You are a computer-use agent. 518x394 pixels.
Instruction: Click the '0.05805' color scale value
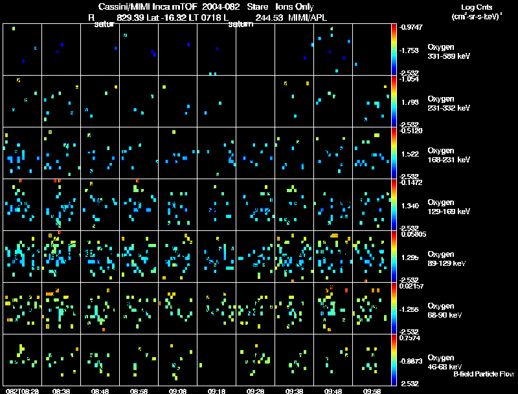[413, 234]
